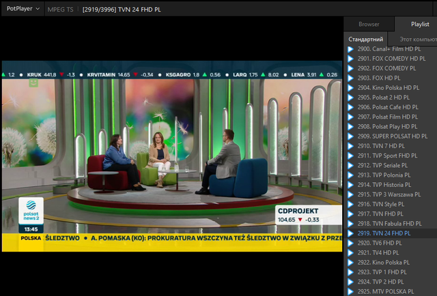Click play icon next to 2921. TV4 HD PL
Viewport: 437px width, 296px height.
pos(350,253)
